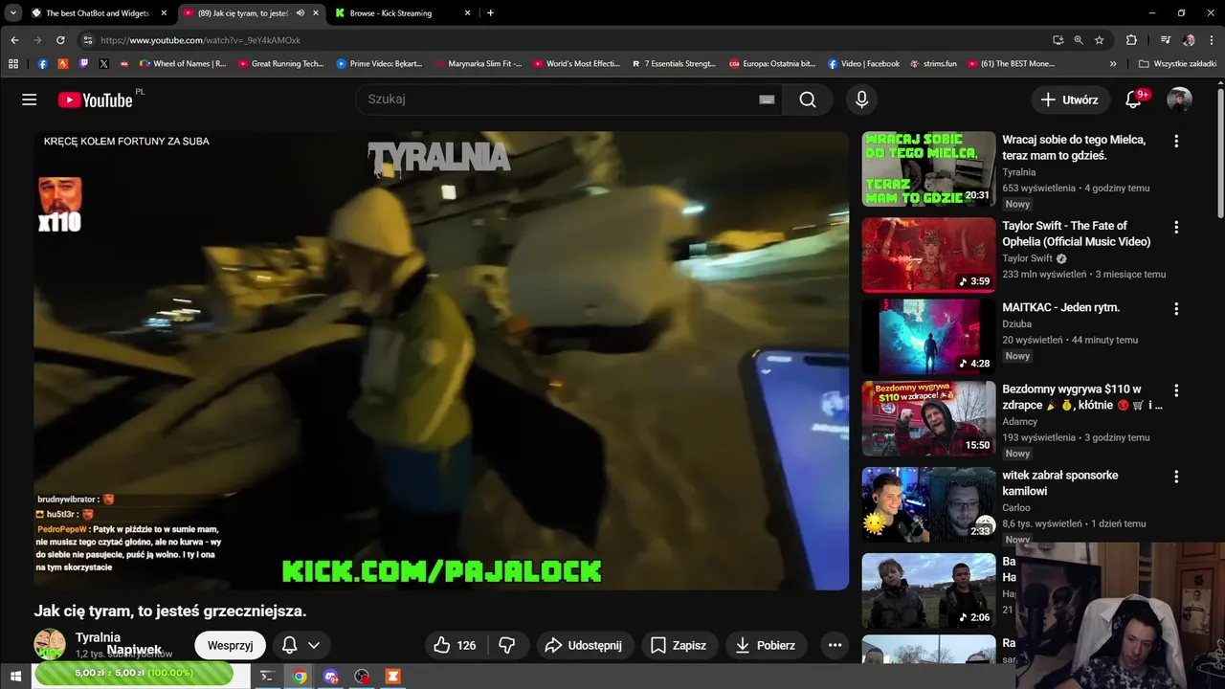This screenshot has width=1225, height=689.
Task: Click the green 5,00 zł progress bar
Action: coord(134,674)
